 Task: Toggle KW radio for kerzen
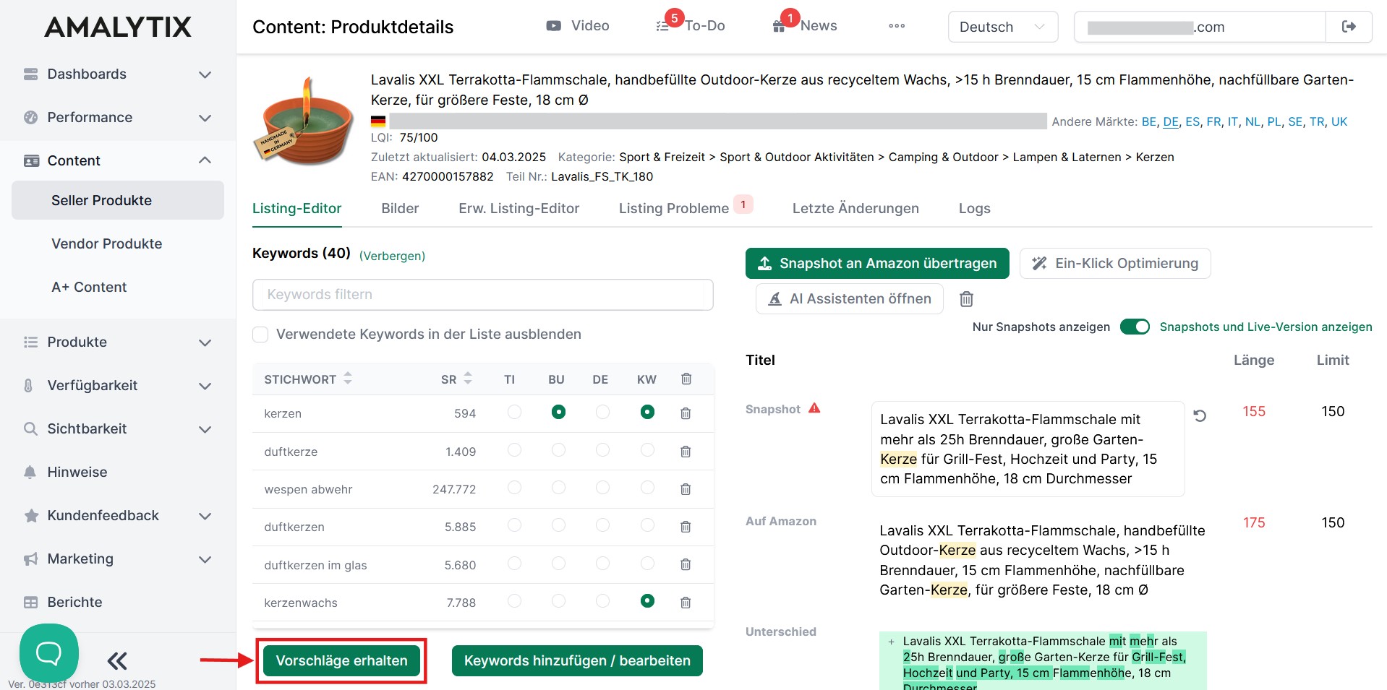tap(647, 412)
